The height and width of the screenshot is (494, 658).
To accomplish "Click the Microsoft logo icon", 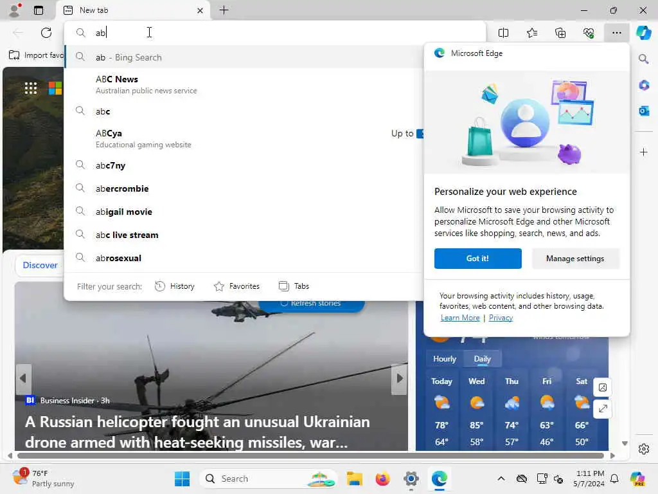I will (55, 88).
